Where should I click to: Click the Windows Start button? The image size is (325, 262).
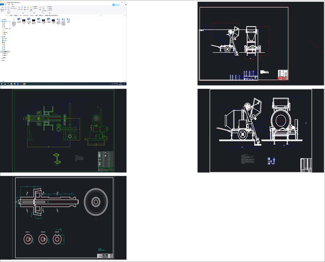tap(2, 84)
